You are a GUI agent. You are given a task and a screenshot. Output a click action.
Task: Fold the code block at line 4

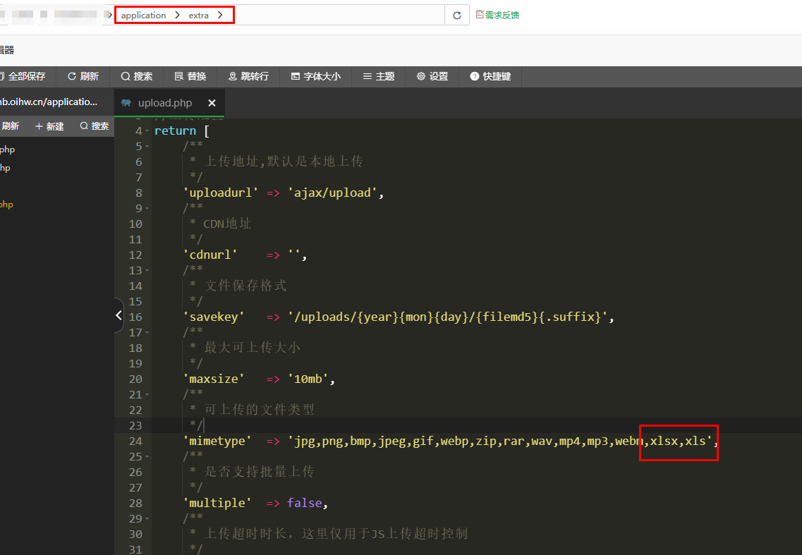pos(147,131)
